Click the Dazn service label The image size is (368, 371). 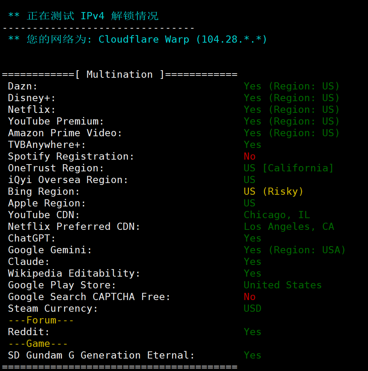tap(23, 86)
